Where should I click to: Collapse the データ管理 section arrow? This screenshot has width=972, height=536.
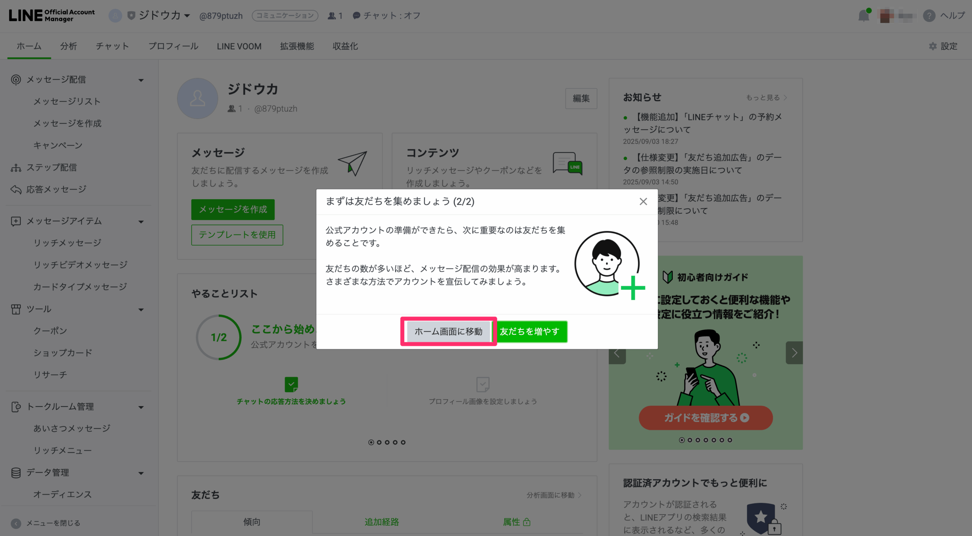coord(141,473)
